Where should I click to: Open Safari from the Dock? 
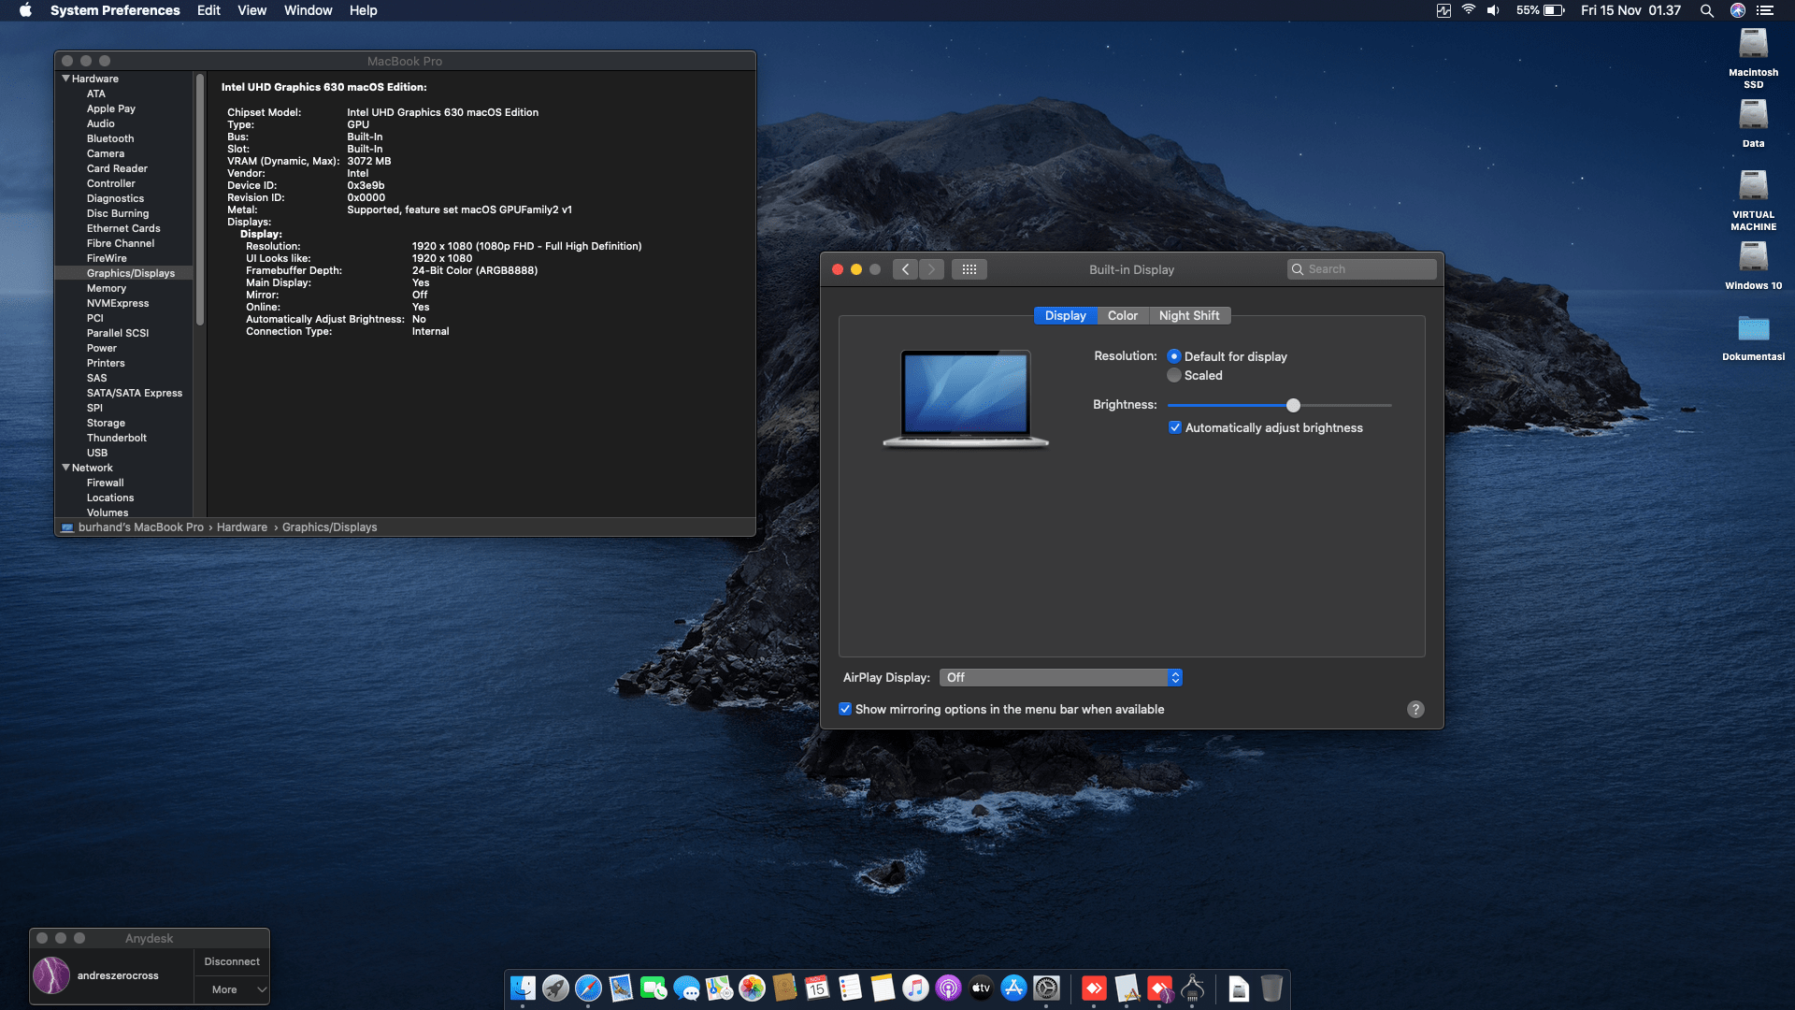(588, 988)
